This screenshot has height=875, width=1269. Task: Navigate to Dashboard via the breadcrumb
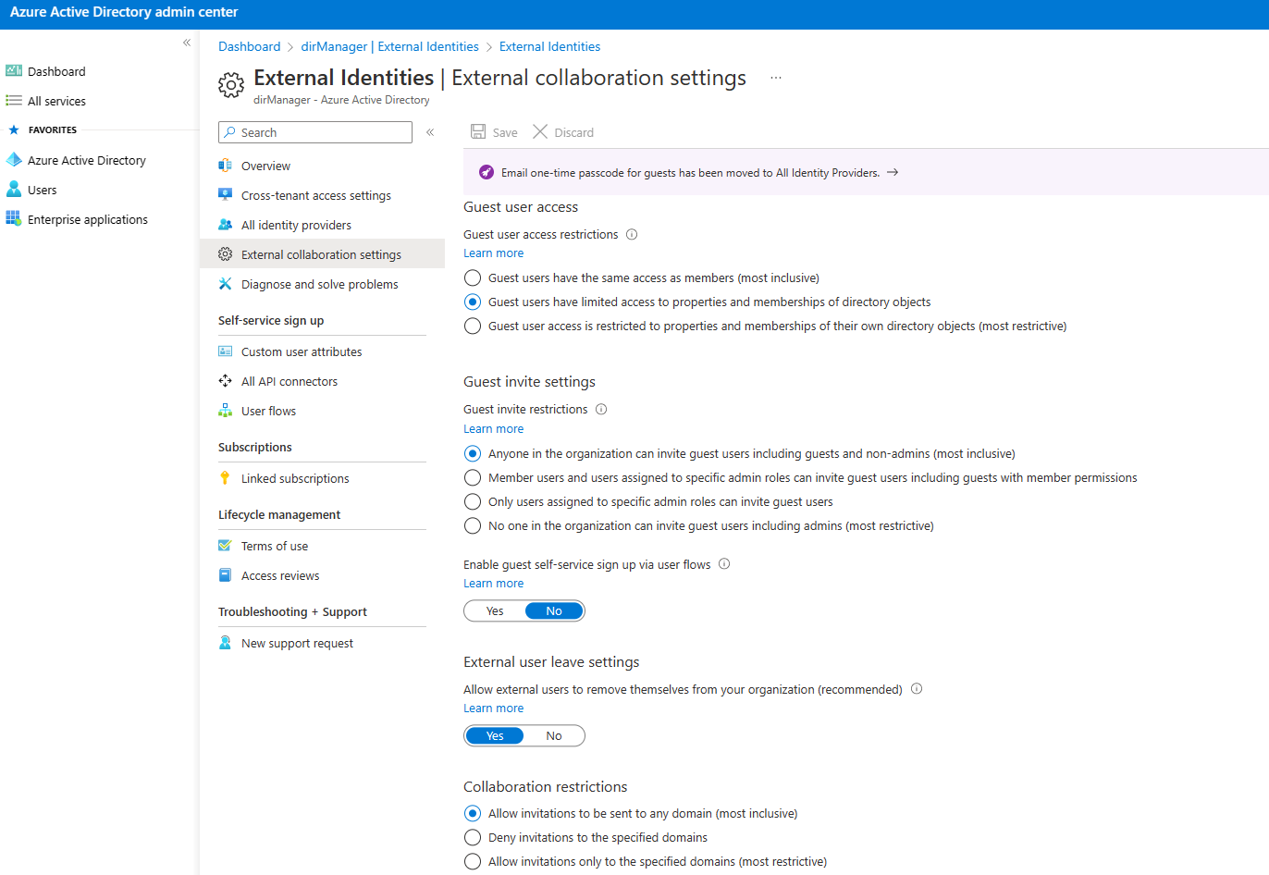pos(249,46)
